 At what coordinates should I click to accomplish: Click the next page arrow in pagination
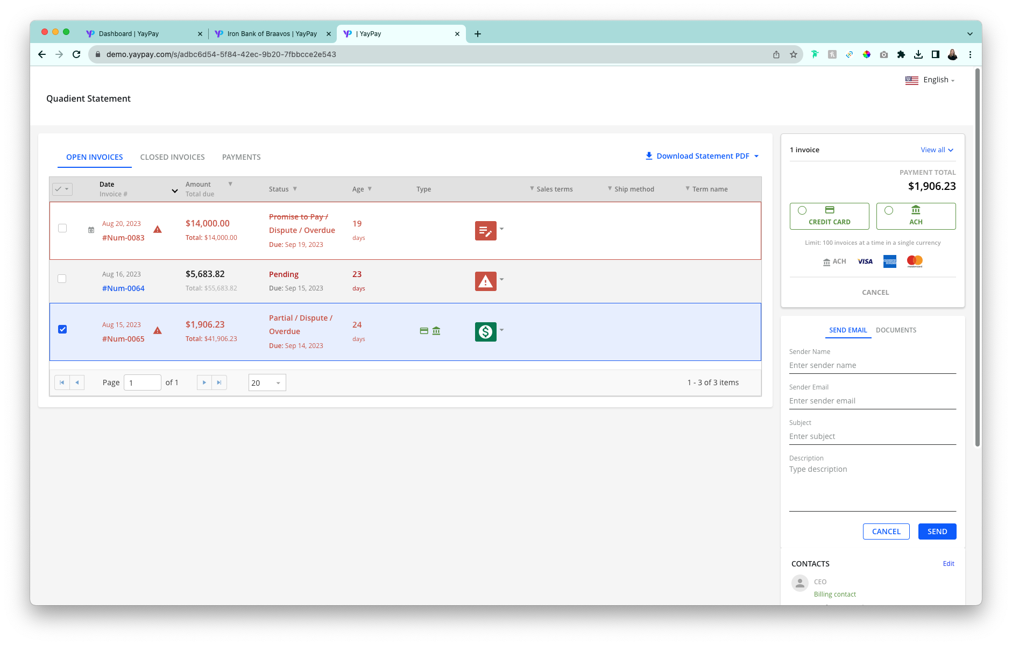[204, 382]
